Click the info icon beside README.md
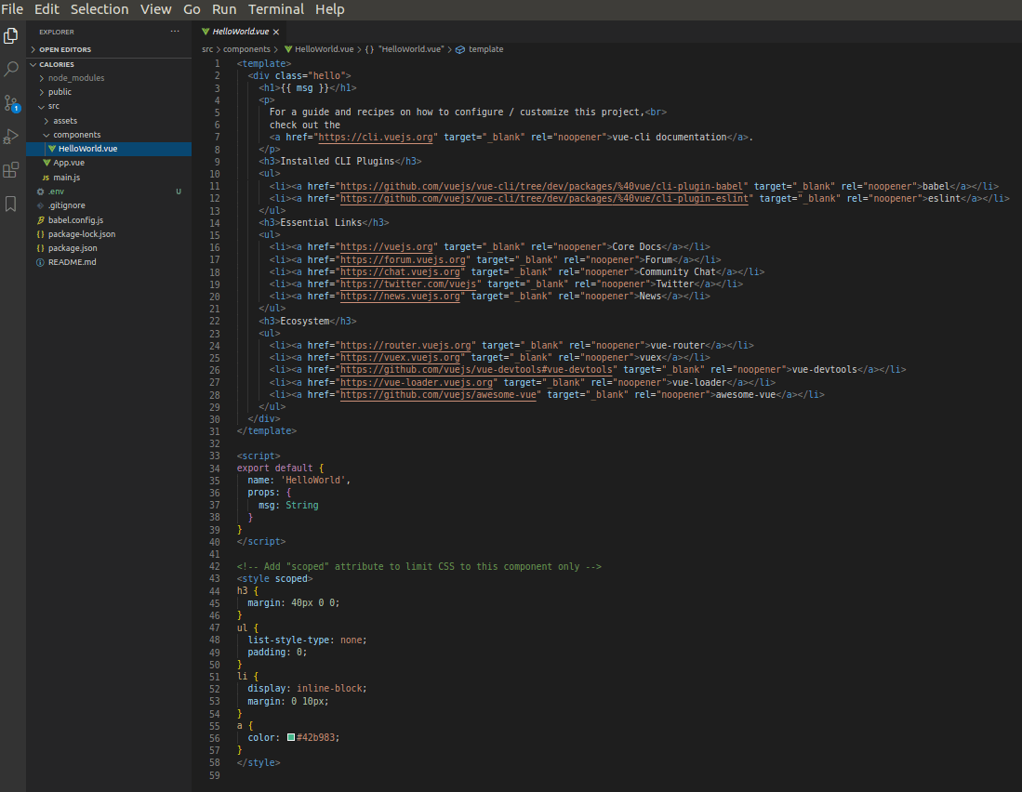Screen dimensions: 1022x792 tap(40, 262)
